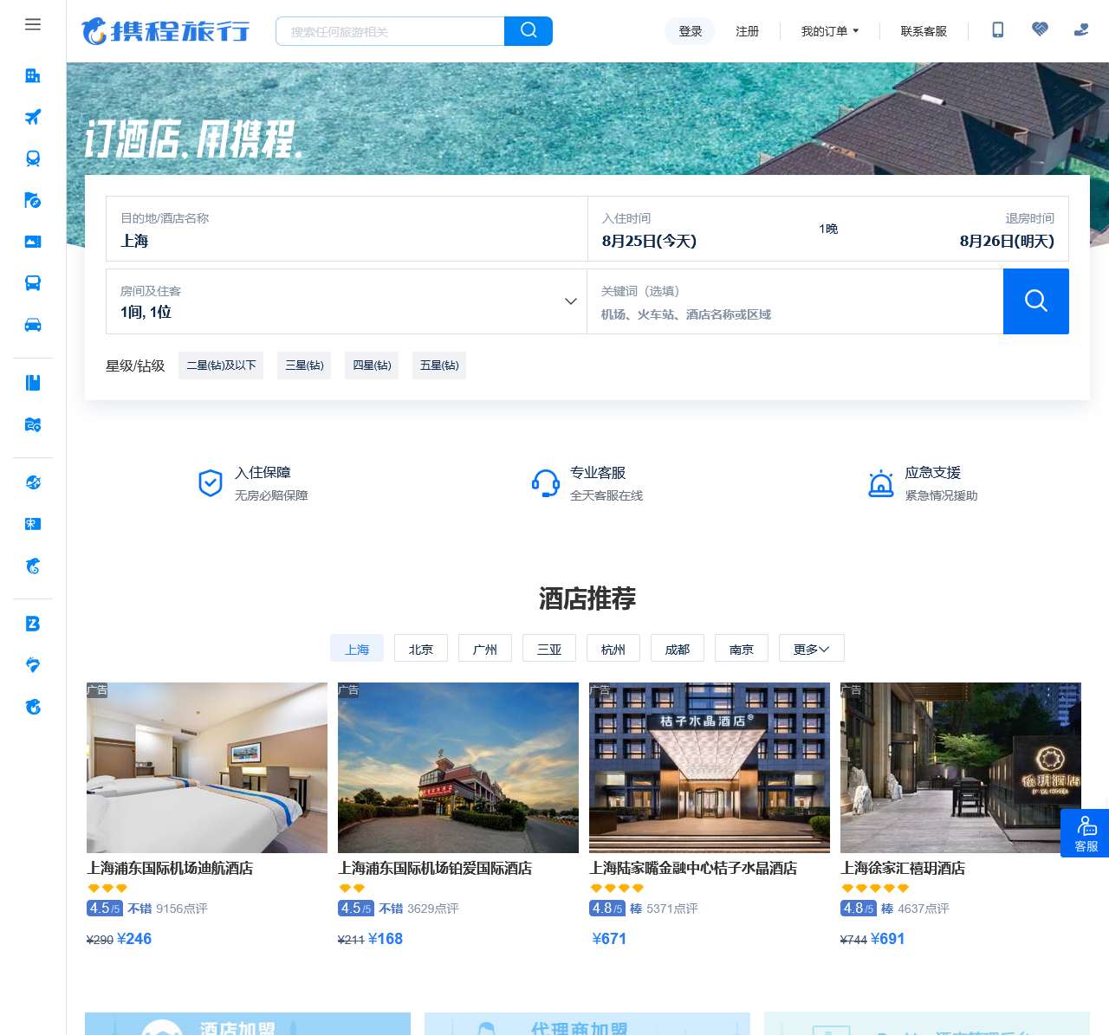The height and width of the screenshot is (1035, 1109).
Task: Click the hamburger menu icon top left
Action: point(33,24)
